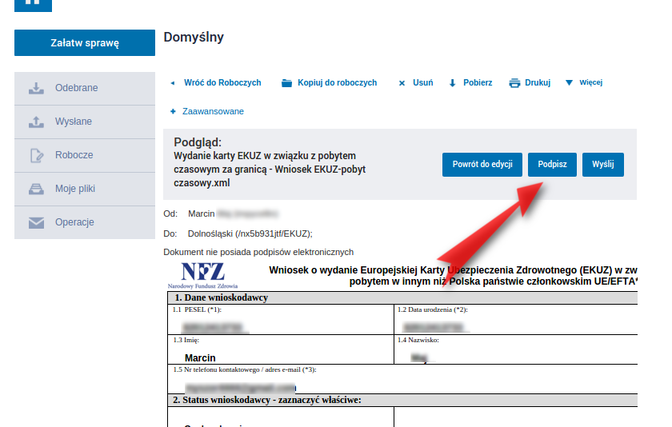Click the back arrow before Wróć do Roboczych
The image size is (672, 427).
tap(173, 83)
